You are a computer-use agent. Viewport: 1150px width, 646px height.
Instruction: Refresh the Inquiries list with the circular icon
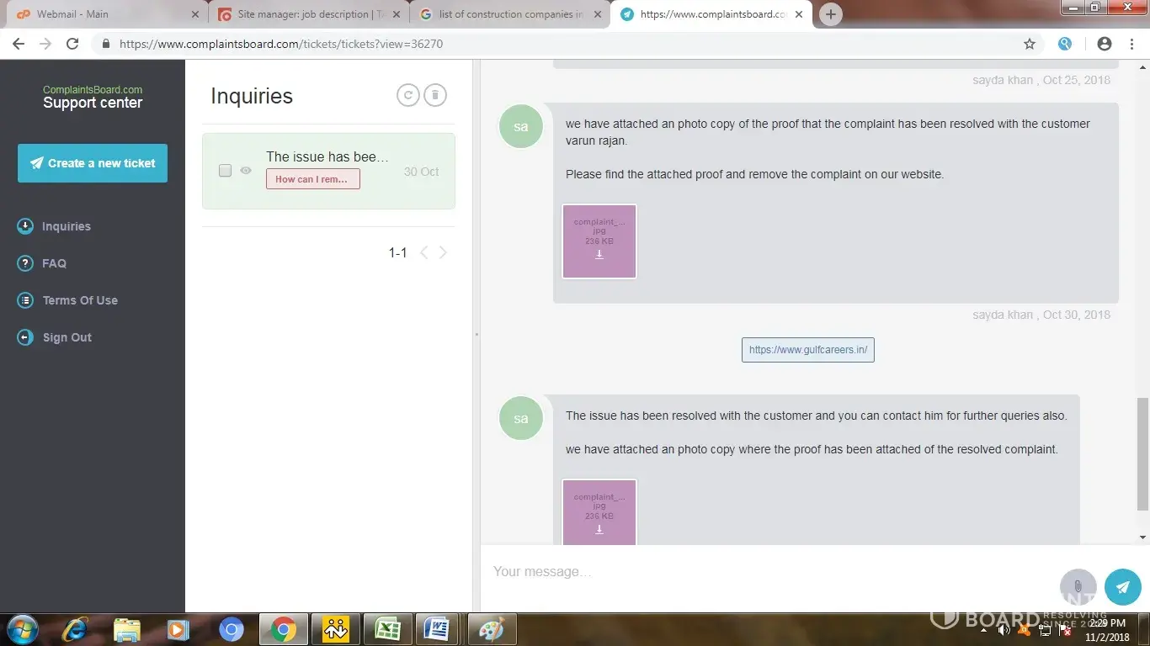tap(408, 96)
